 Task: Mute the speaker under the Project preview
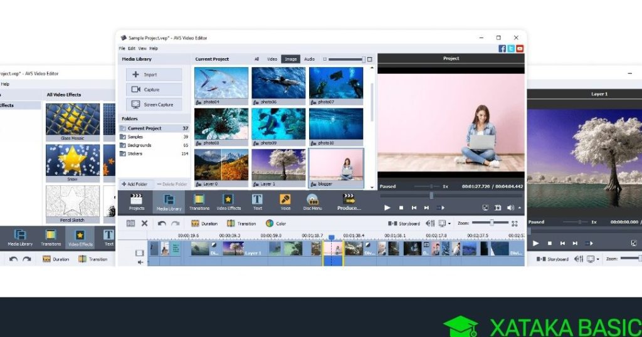click(x=510, y=207)
